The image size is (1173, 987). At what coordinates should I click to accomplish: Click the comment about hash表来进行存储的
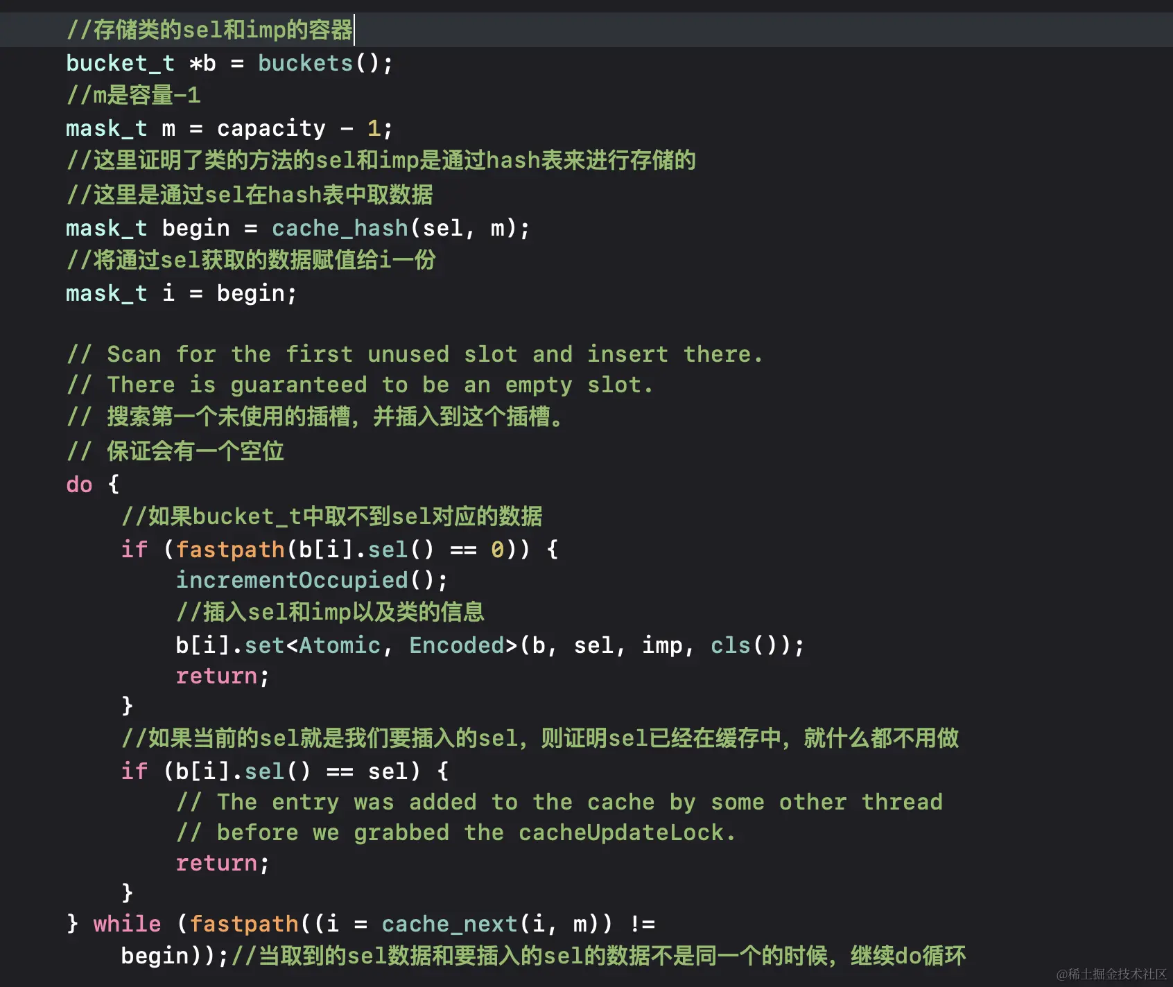point(381,160)
